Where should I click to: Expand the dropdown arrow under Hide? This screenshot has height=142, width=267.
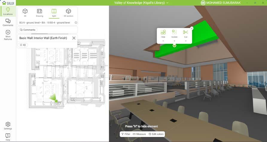point(163,41)
